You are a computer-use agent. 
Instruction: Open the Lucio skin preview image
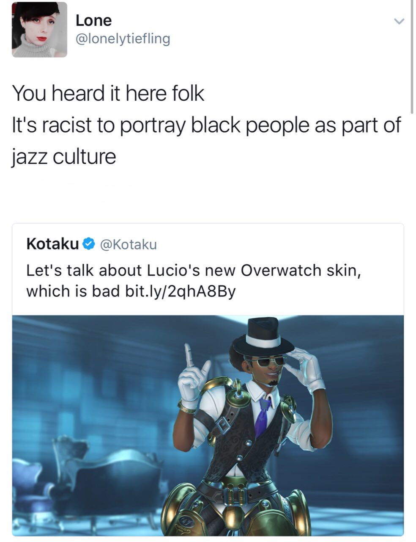[x=208, y=426]
